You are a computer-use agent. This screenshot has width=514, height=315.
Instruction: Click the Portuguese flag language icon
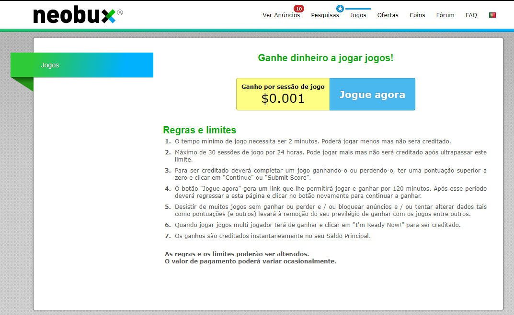492,15
